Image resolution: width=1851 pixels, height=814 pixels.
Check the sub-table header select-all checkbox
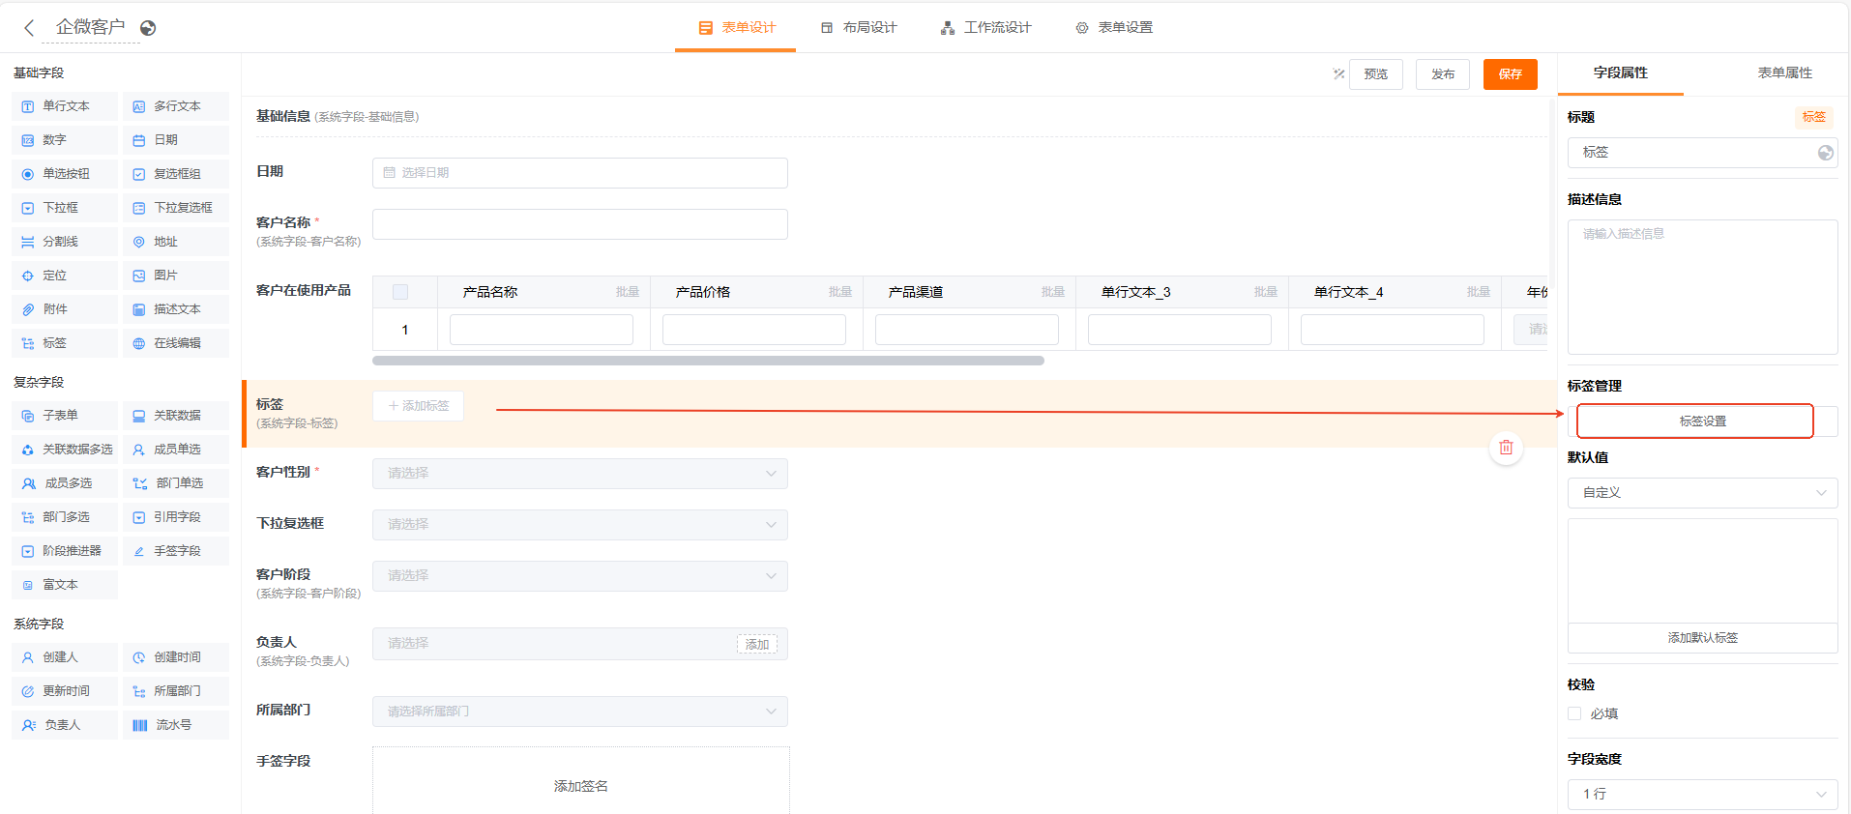click(400, 292)
